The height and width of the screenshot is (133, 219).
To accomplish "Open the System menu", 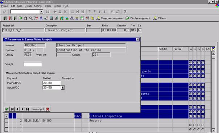I will (57, 6).
